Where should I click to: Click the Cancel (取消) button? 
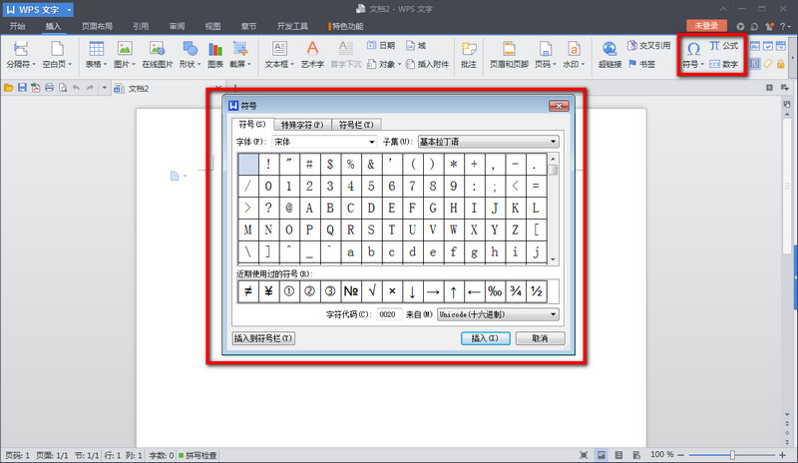tap(540, 338)
